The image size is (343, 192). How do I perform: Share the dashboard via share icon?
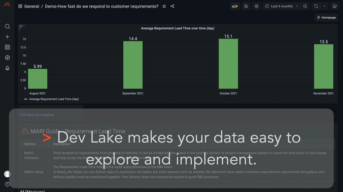[173, 7]
